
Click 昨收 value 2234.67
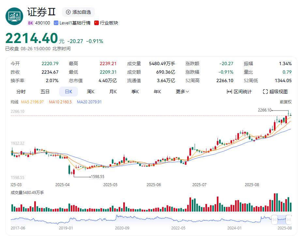tap(50, 72)
